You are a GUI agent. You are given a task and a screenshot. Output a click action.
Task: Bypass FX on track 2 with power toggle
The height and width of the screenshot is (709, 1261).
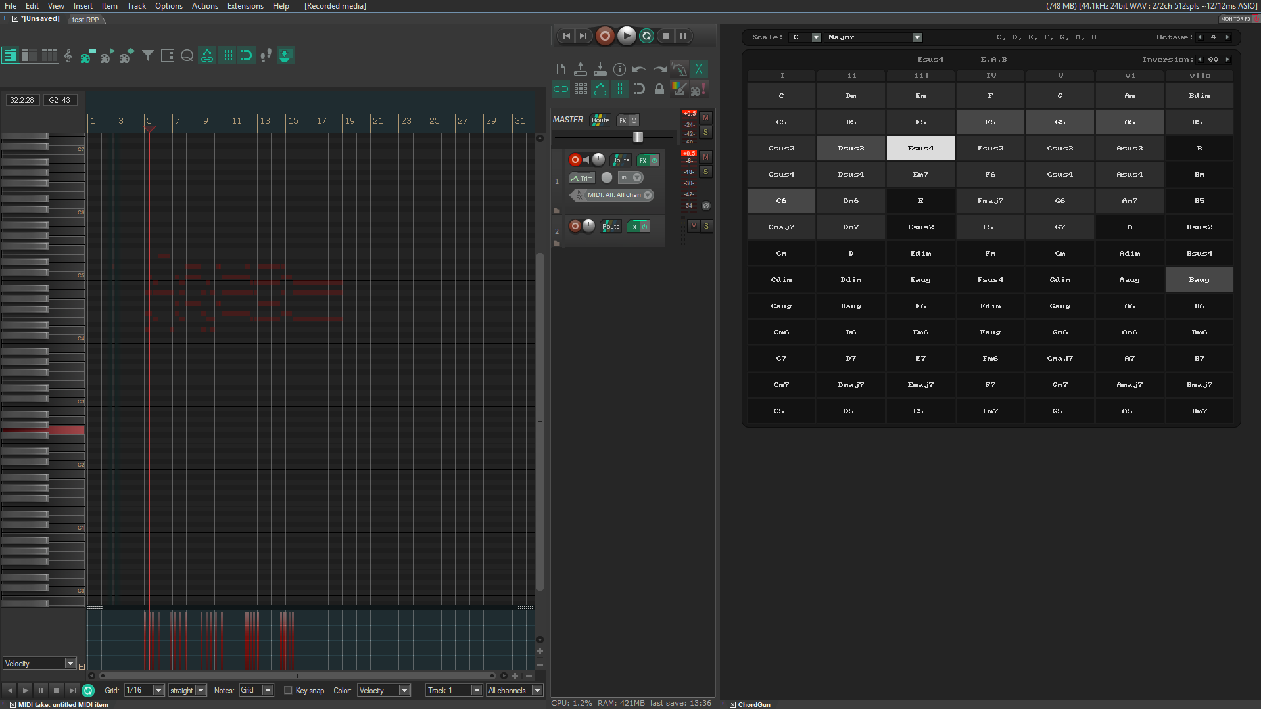(x=645, y=227)
